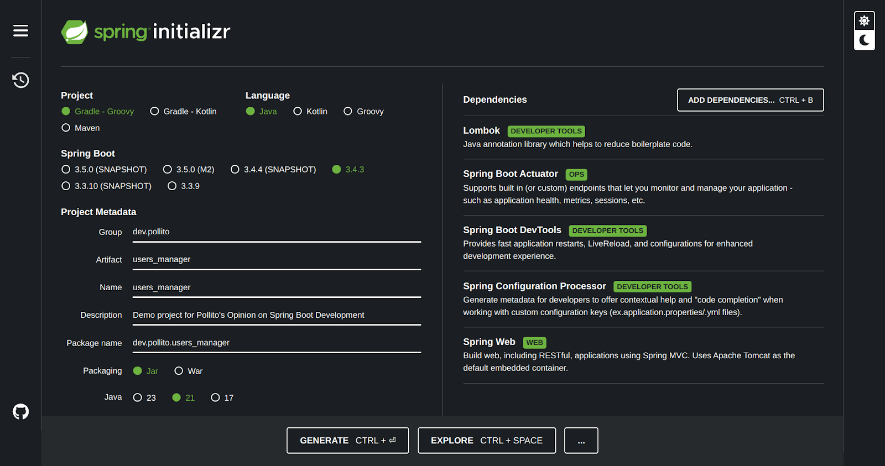
Task: Click the Language section heading
Action: click(268, 96)
